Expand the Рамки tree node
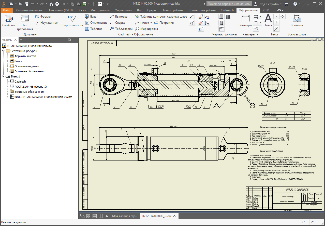Screen dimensions: 325x226 click(x=7, y=61)
